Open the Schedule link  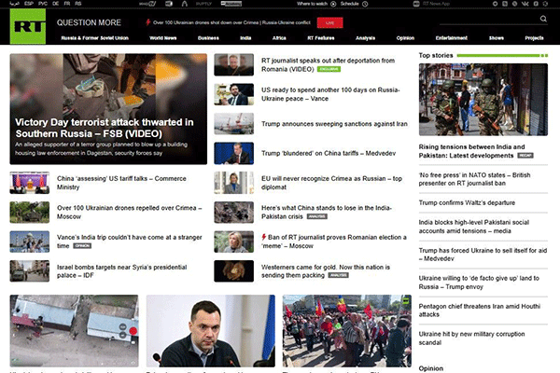[x=349, y=4]
